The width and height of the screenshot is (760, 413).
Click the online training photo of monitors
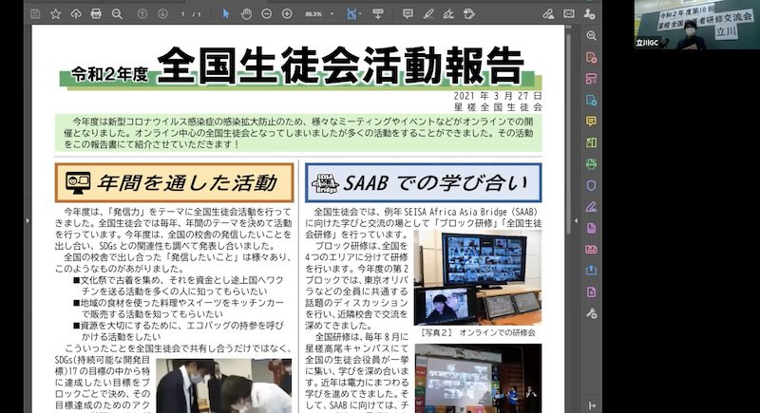pyautogui.click(x=478, y=277)
